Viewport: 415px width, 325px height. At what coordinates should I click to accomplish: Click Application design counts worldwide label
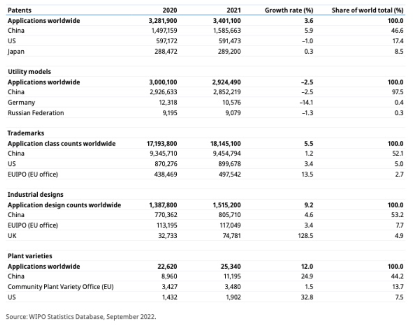tap(64, 205)
